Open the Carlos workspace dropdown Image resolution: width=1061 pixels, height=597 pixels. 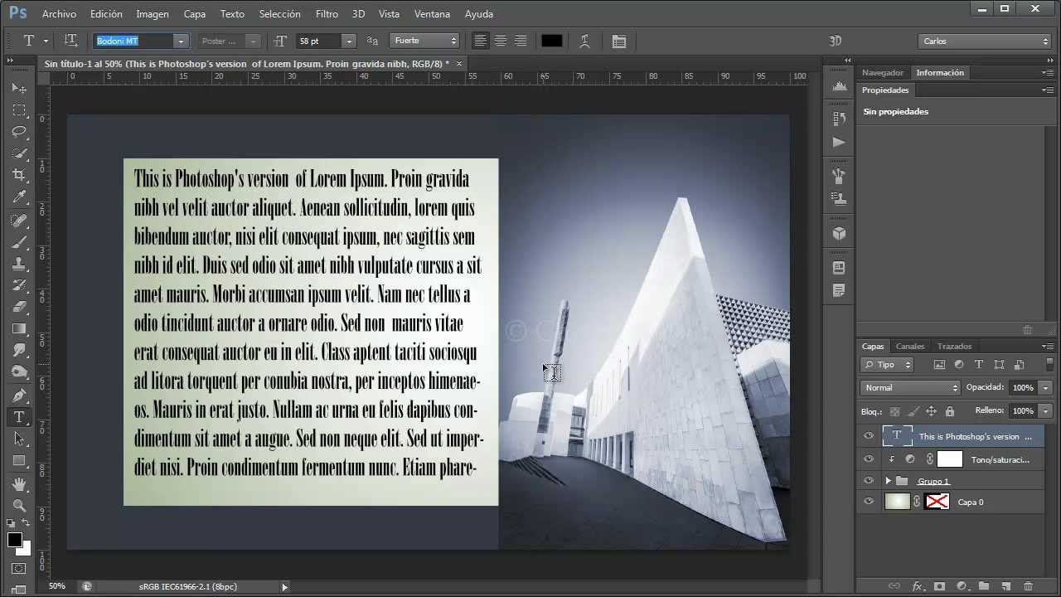(x=985, y=41)
